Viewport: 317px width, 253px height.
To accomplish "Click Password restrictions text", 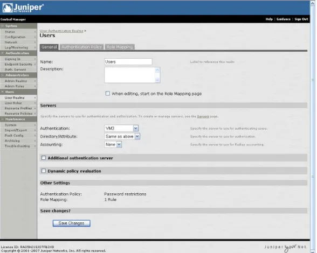I will 125,194.
